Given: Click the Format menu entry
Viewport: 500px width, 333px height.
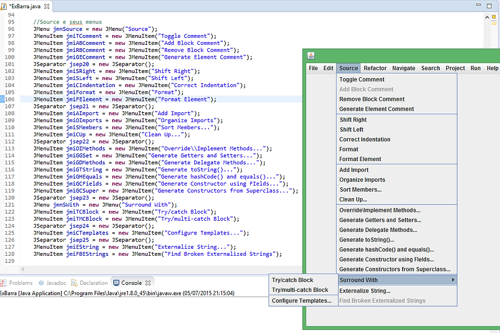Looking at the screenshot, I should click(397, 150).
